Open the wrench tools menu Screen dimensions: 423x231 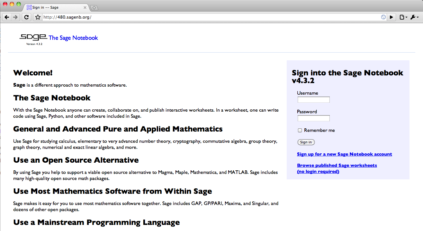coord(415,17)
